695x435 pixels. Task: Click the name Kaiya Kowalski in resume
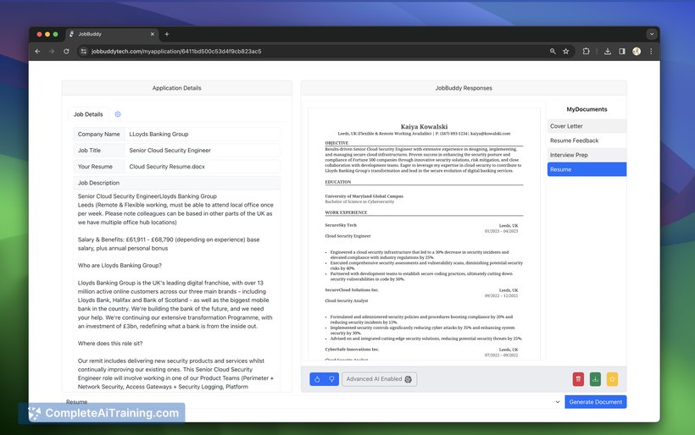tap(424, 127)
